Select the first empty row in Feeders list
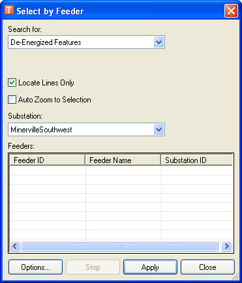 coord(121,170)
